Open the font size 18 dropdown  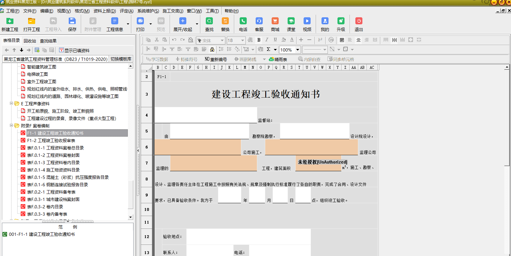(x=243, y=40)
